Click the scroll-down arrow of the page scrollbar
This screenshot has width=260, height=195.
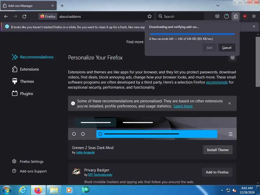point(258,183)
